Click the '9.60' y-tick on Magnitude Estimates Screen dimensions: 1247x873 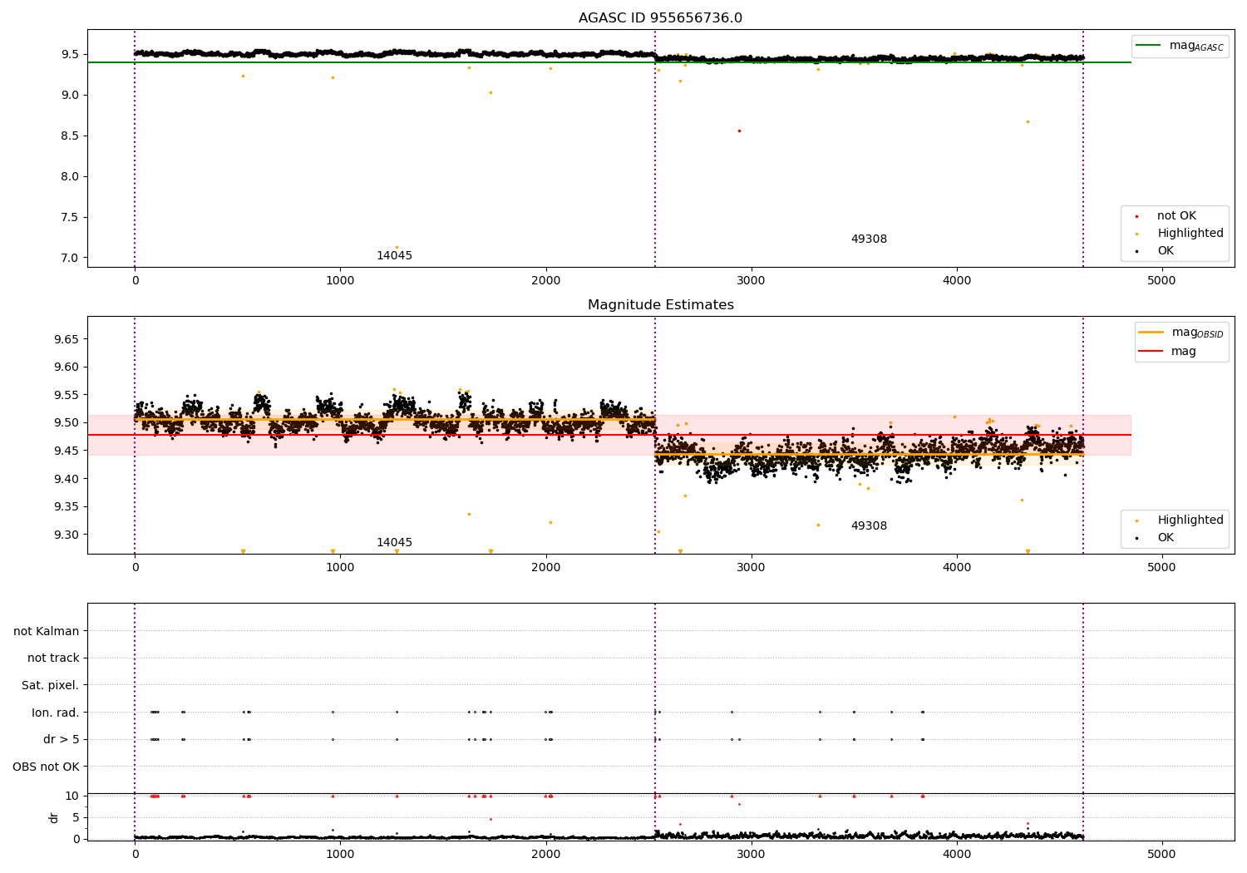pos(66,367)
